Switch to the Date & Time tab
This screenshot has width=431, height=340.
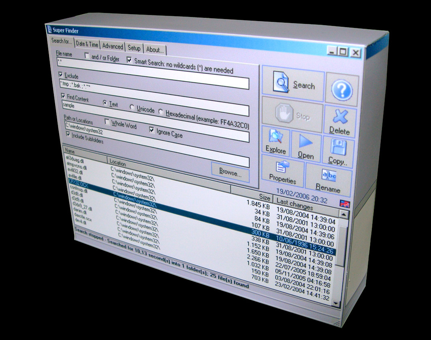coord(87,45)
